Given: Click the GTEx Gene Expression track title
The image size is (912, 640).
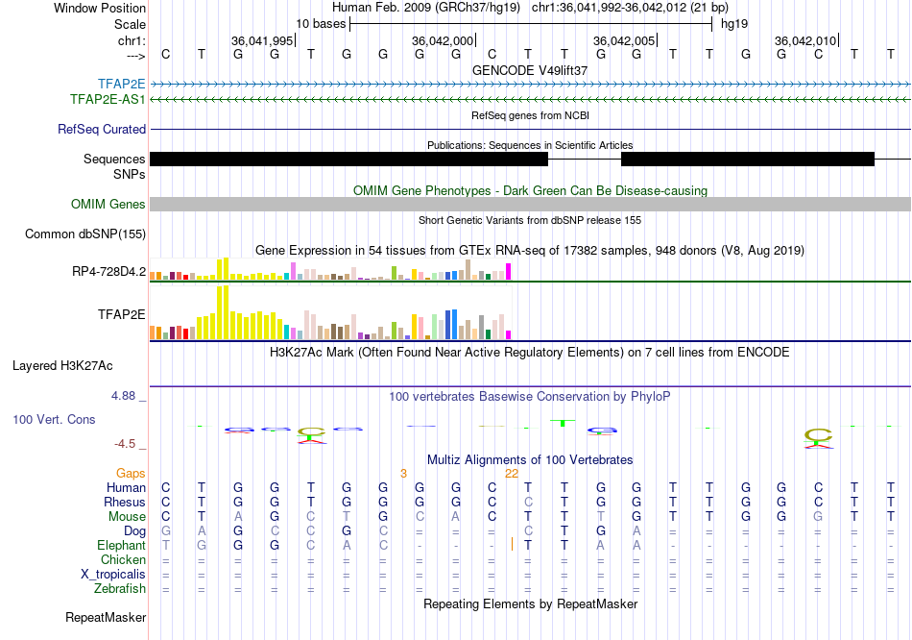Looking at the screenshot, I should click(x=530, y=251).
